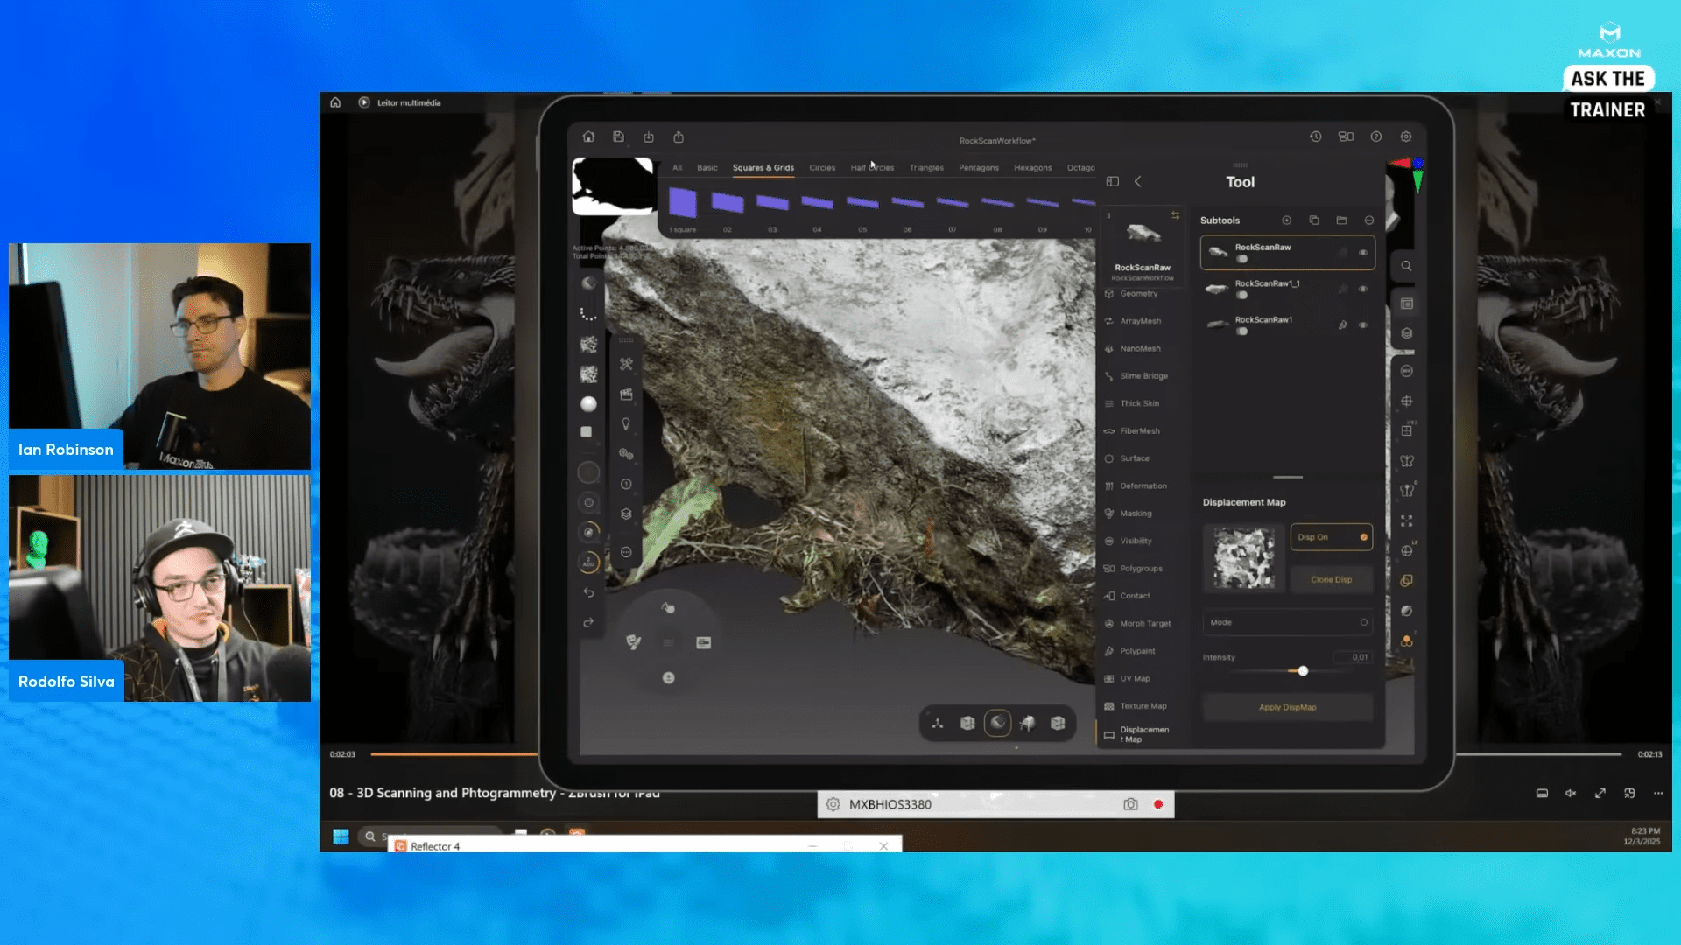The width and height of the screenshot is (1681, 945).
Task: Click the save project icon in top bar
Action: (618, 136)
